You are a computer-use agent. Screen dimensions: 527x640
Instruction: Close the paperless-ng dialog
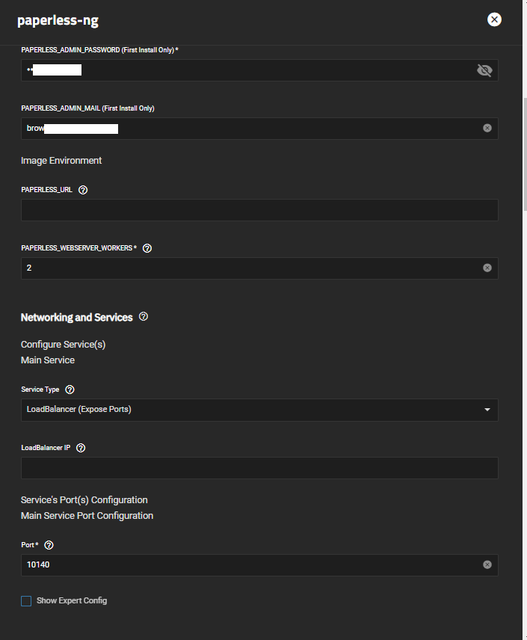(494, 19)
